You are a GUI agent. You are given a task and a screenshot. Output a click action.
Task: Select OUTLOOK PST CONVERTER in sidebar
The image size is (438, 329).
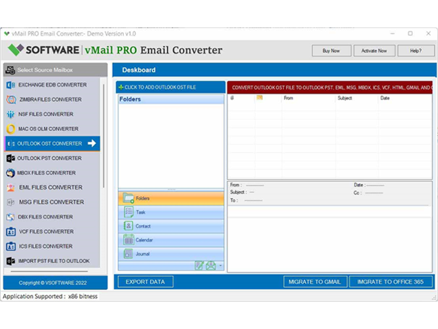click(x=52, y=158)
